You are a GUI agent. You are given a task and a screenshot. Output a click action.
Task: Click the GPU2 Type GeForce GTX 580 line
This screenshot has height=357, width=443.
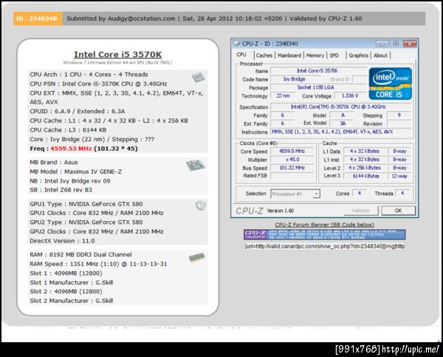86,222
